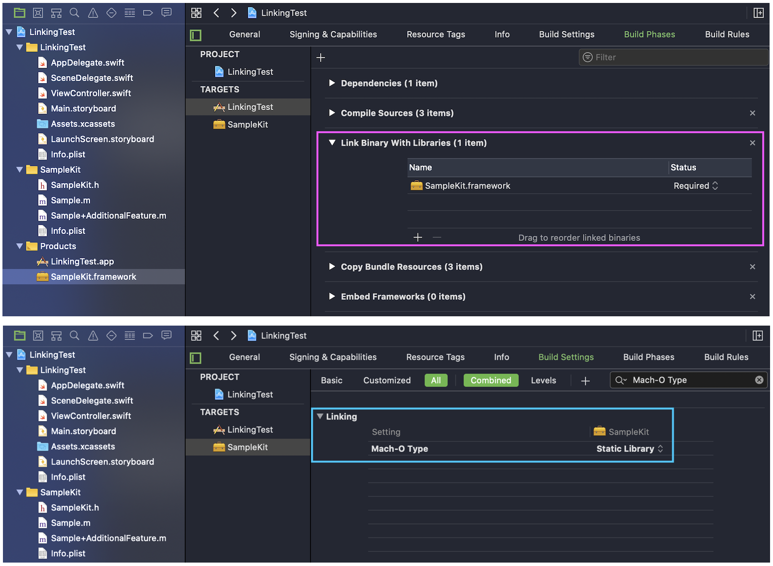Click the Mach-O Type search field

point(689,380)
